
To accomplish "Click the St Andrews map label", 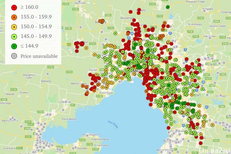I will 195,24.
